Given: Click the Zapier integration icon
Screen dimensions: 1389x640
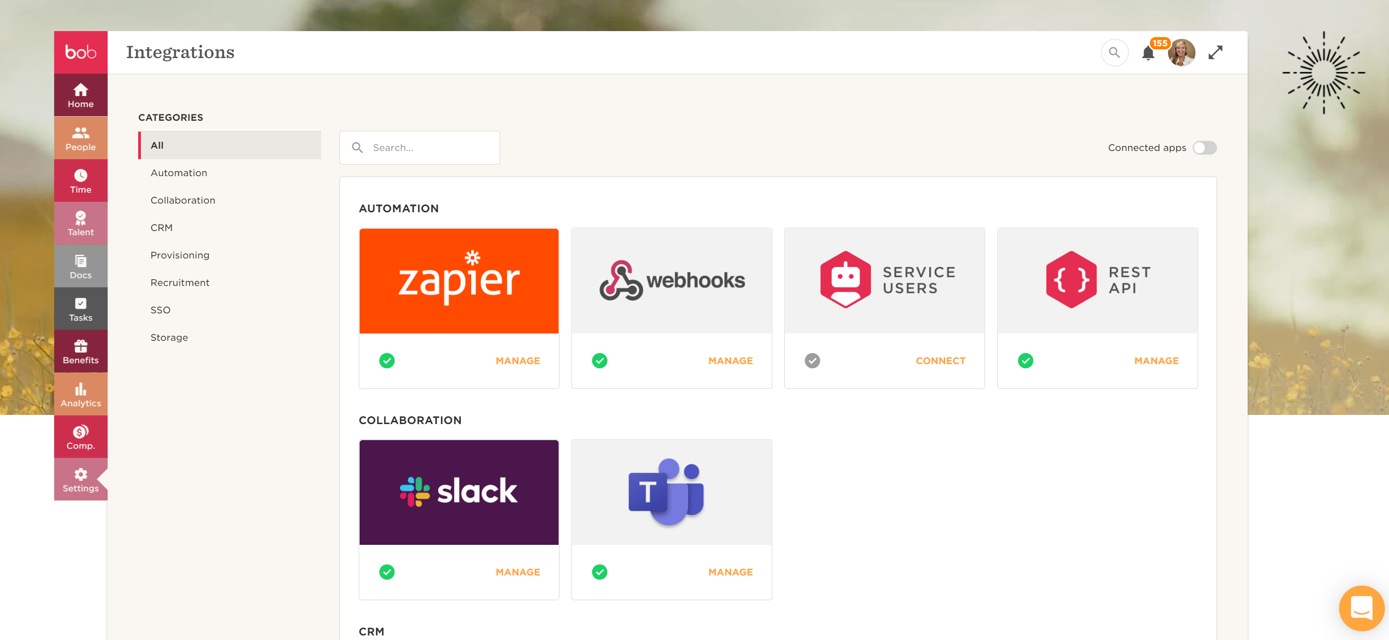Looking at the screenshot, I should coord(459,280).
